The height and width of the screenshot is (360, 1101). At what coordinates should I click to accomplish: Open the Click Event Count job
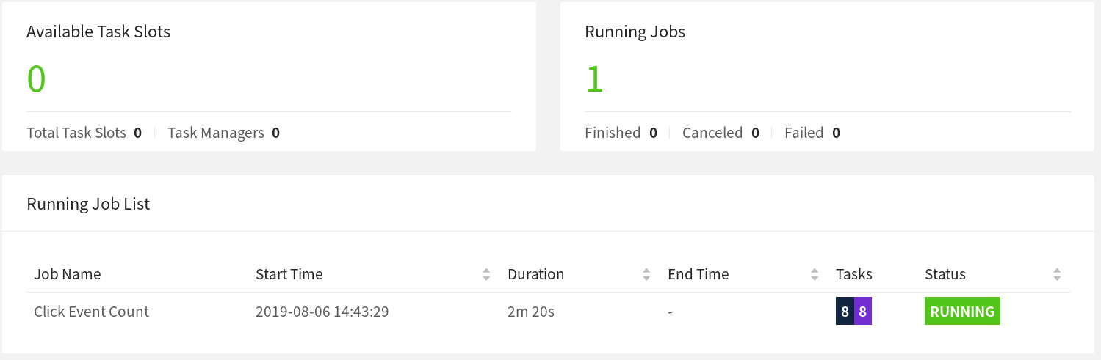tap(91, 312)
